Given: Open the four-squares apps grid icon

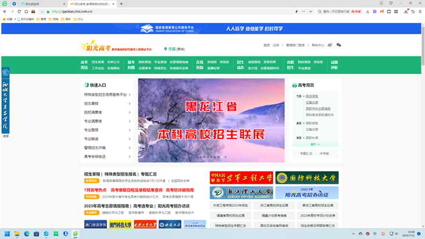Looking at the screenshot, I should (x=396, y=12).
